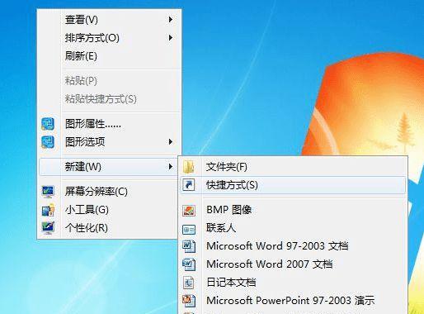Viewport: 424px width, 314px height.
Task: Click the Word 97-2003 document icon
Action: tap(189, 246)
